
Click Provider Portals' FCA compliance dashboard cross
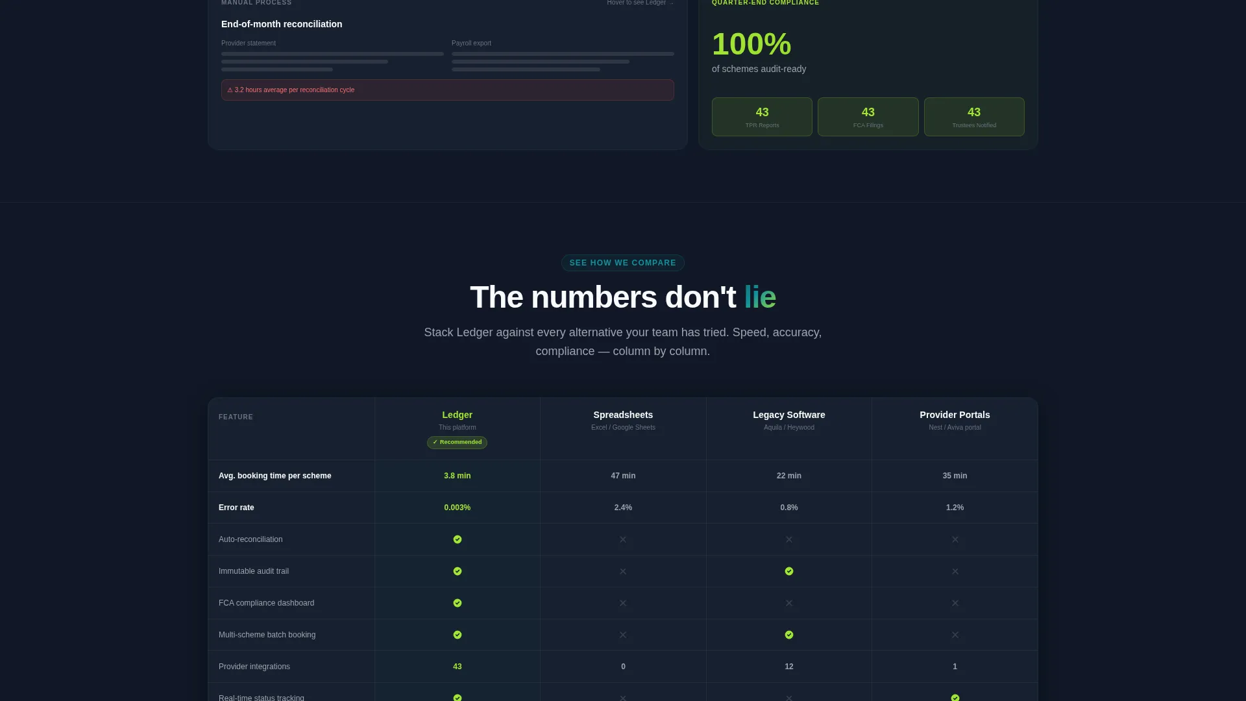click(955, 603)
